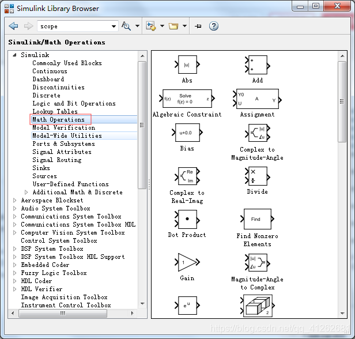Click the block pane scroll-down arrow

(342, 313)
